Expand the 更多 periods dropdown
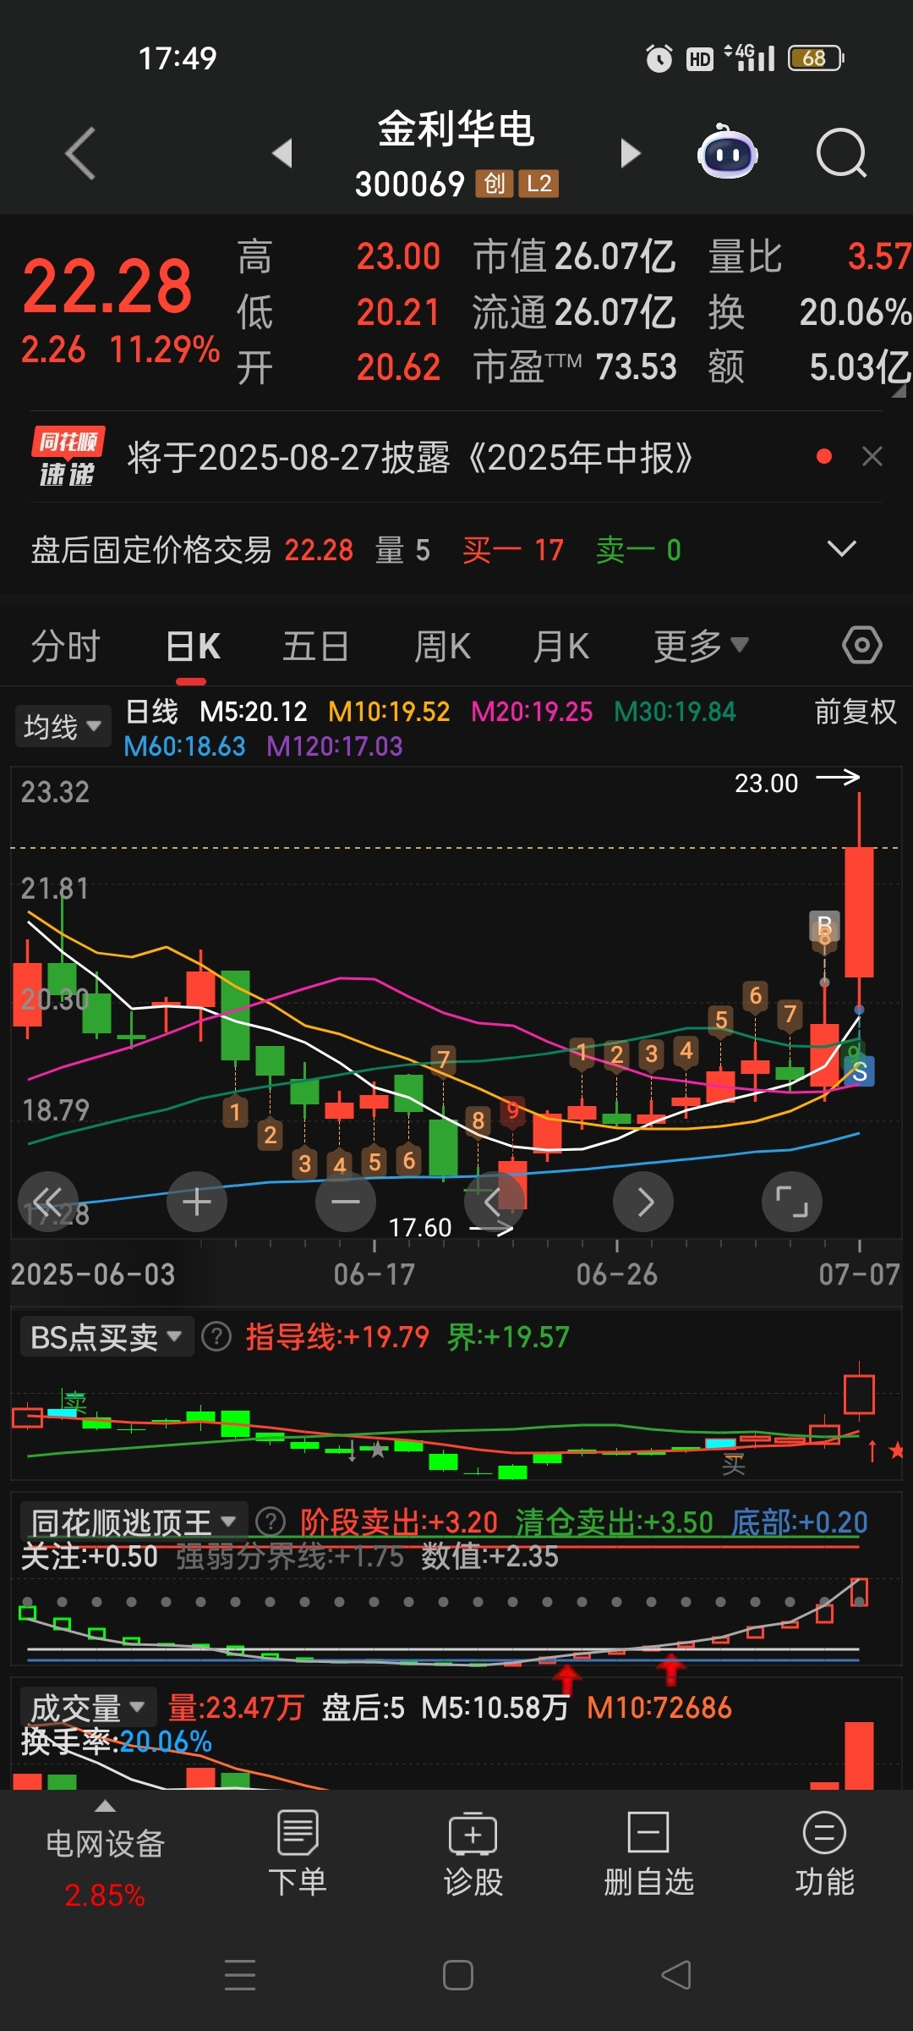The image size is (913, 2031). [701, 647]
